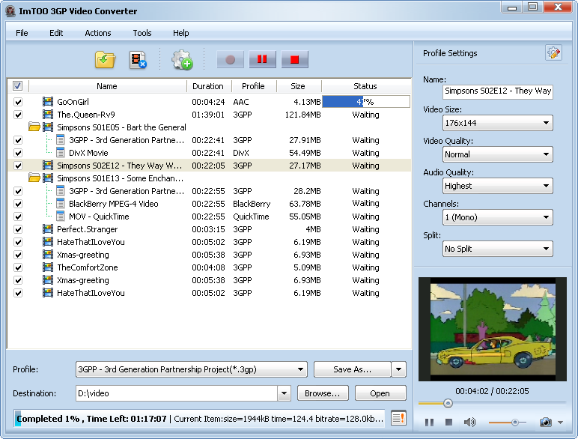The width and height of the screenshot is (578, 439).
Task: Open the Video Quality dropdown showing Normal
Action: click(x=497, y=154)
